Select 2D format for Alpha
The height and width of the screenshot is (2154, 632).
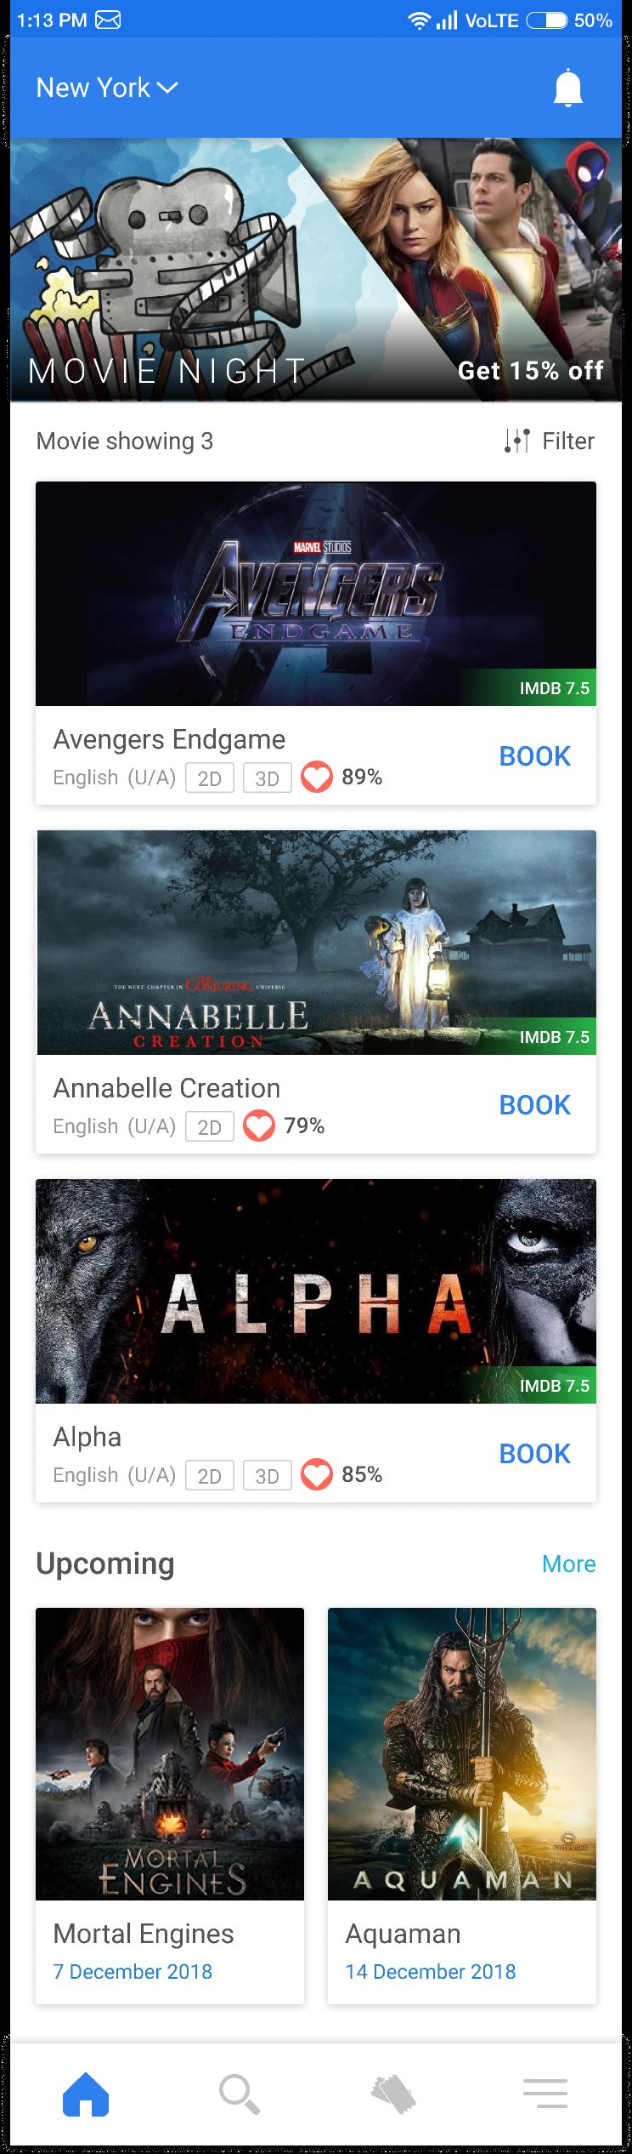[210, 1475]
